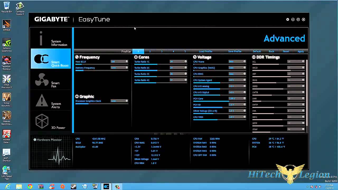Open the PCH Core voltage dropdown
The image size is (338, 190).
point(245,98)
